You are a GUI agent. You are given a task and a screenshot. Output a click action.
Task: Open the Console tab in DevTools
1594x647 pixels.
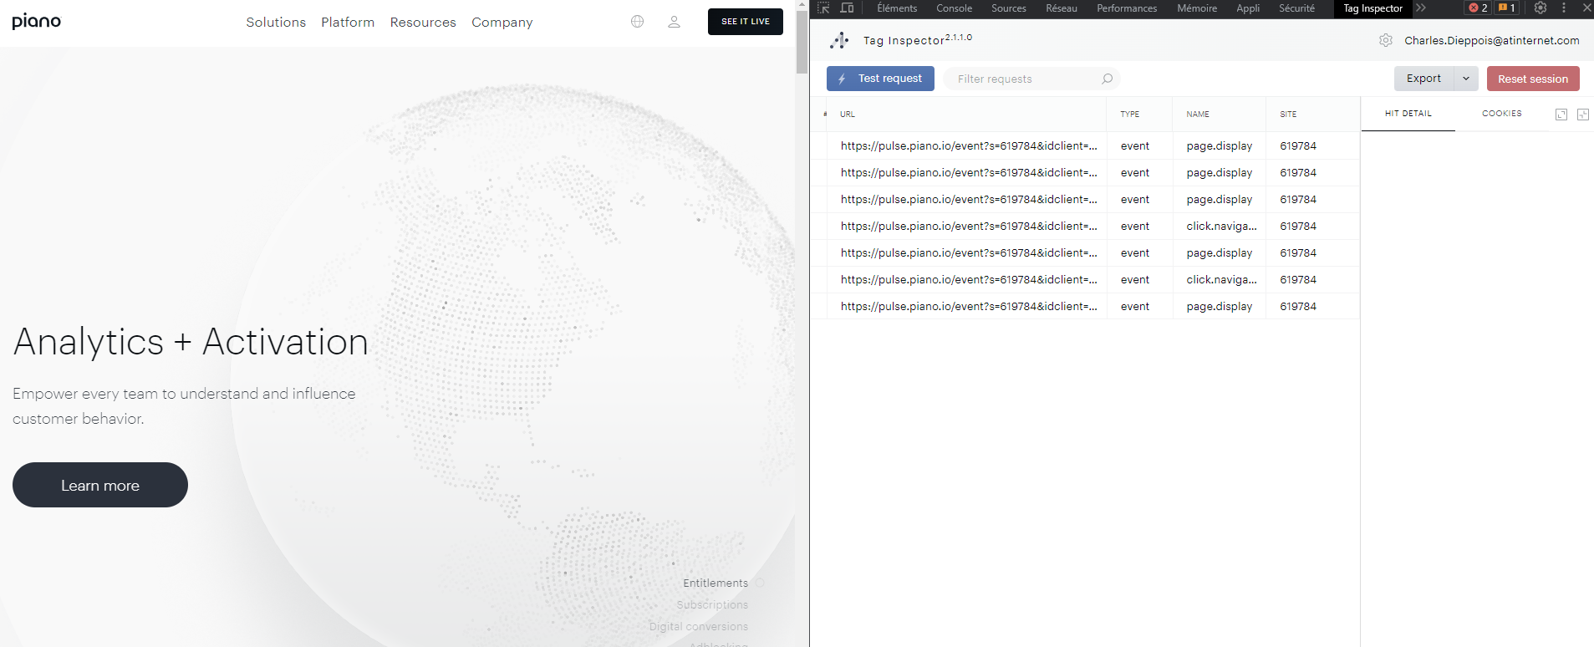(x=954, y=8)
